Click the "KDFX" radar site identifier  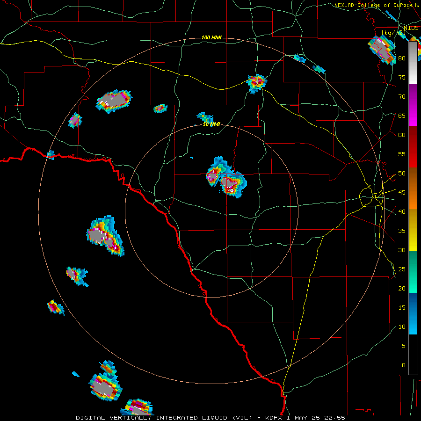coord(275,418)
